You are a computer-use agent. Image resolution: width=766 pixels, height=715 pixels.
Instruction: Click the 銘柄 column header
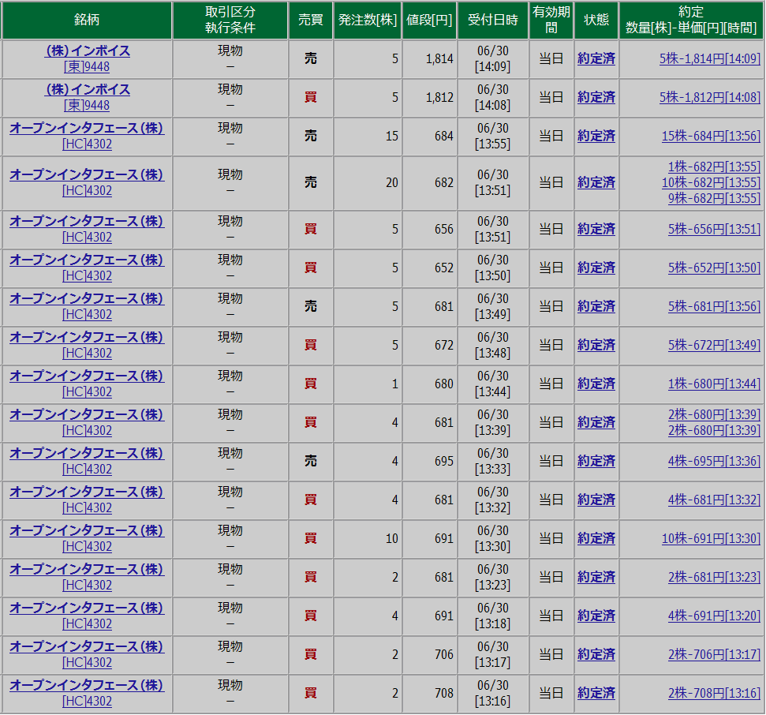coord(87,20)
